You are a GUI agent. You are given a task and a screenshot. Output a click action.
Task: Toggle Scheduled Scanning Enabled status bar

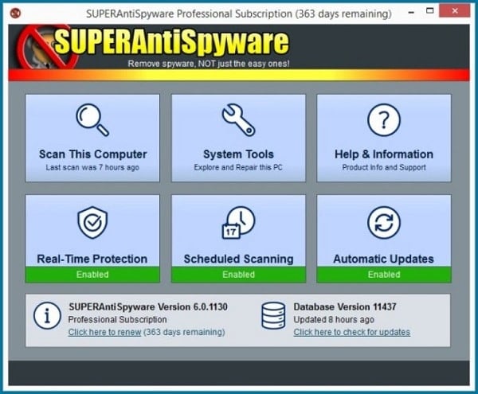point(238,275)
